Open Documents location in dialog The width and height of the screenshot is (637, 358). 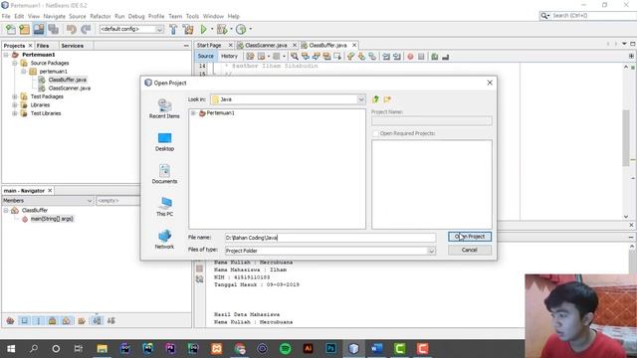coord(164,174)
